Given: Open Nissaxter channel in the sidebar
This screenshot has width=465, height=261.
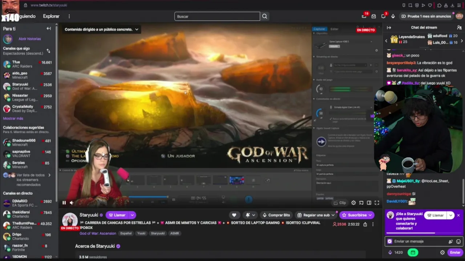Looking at the screenshot, I should (28, 98).
